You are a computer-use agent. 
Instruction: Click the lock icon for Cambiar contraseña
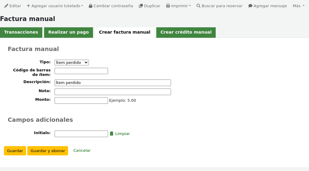tap(91, 6)
